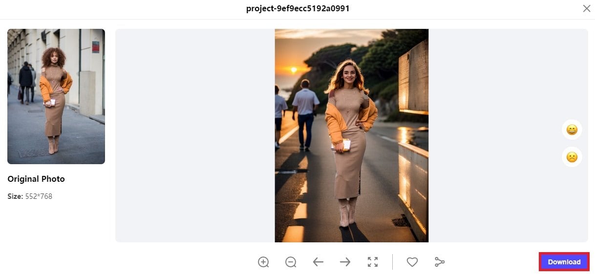The width and height of the screenshot is (595, 279).
Task: Zoom out of the generated image
Action: (291, 262)
